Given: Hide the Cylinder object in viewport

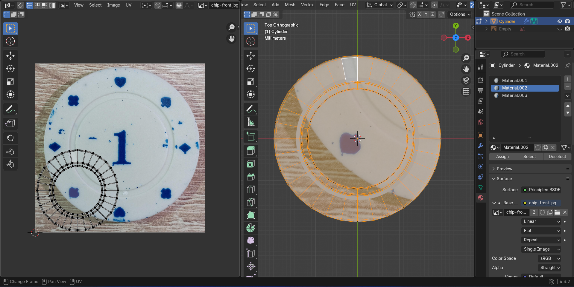Looking at the screenshot, I should 559,21.
